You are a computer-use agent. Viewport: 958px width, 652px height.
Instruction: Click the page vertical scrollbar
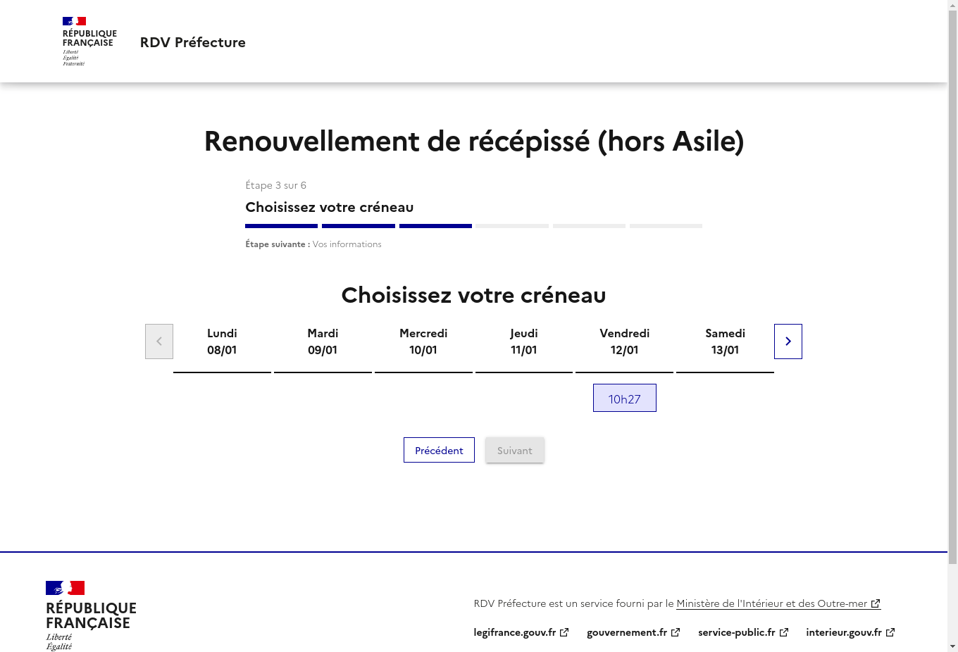pos(952,287)
